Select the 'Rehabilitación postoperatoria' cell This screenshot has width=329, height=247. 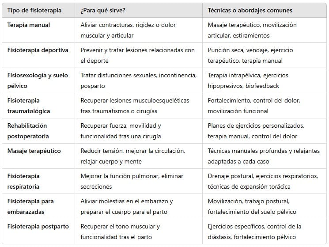[28, 131]
